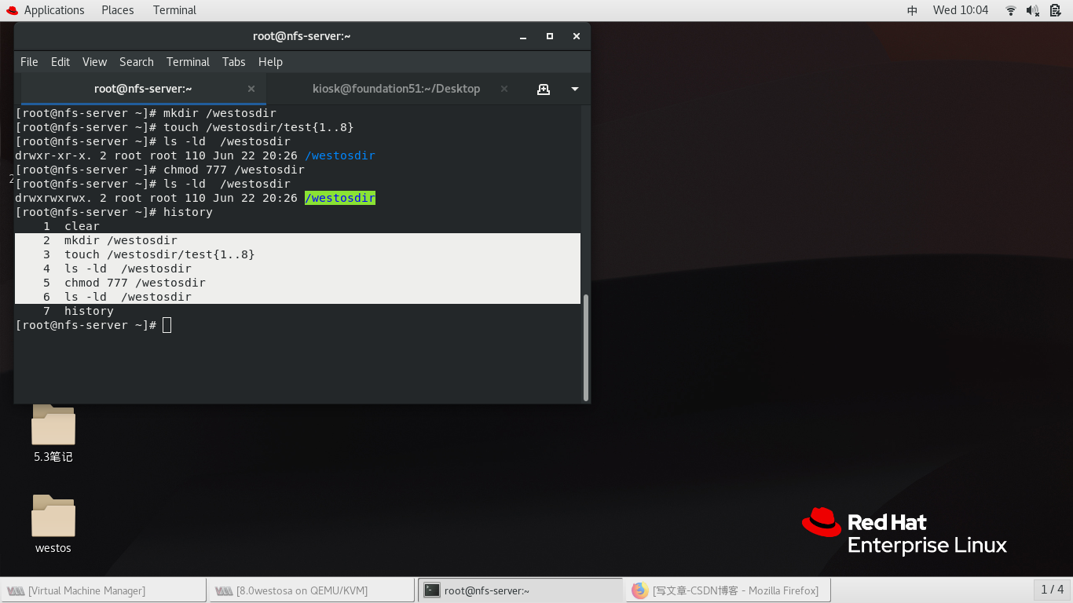Open the clock showing Wed 10:04
This screenshot has height=603, width=1073.
960,10
